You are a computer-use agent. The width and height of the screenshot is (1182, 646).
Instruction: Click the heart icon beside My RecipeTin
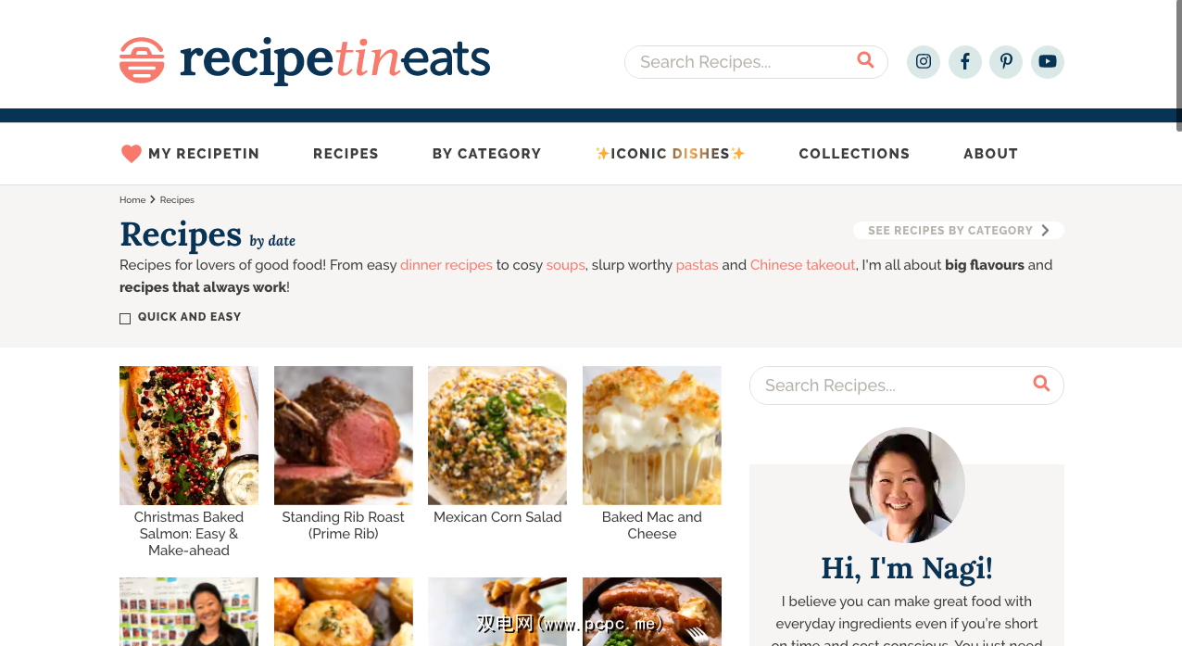[132, 154]
